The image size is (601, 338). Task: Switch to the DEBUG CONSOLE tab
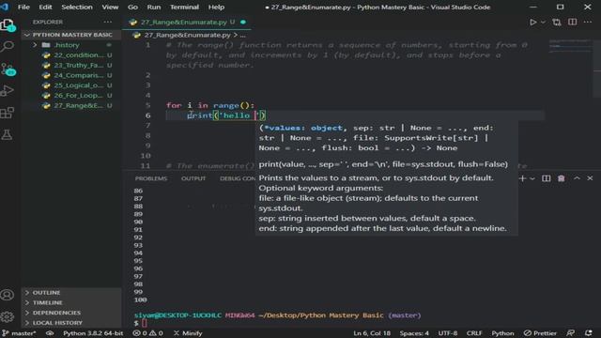click(x=238, y=178)
